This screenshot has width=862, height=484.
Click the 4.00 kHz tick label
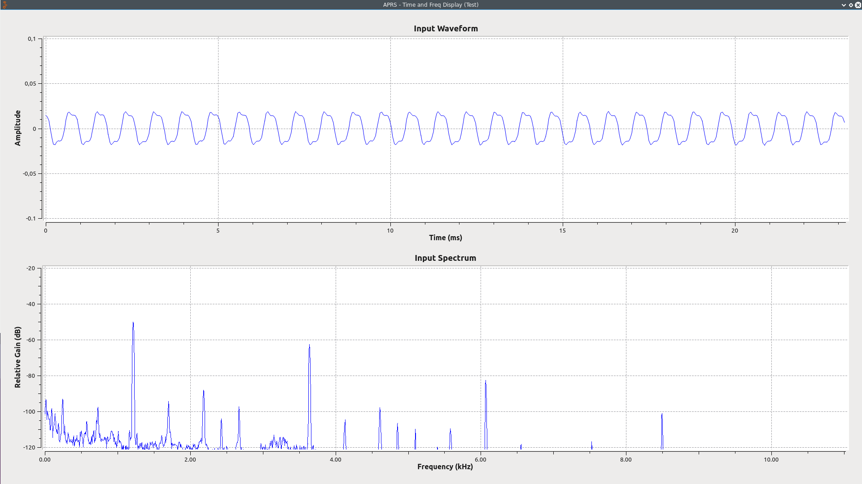(x=335, y=460)
